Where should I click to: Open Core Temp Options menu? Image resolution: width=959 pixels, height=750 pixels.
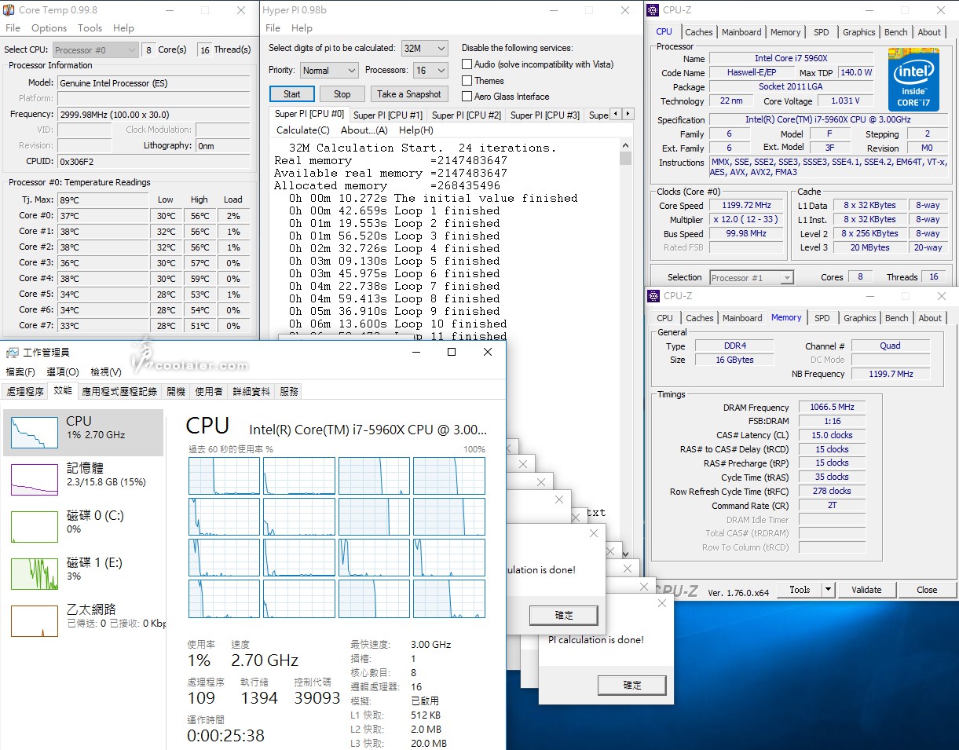49,27
